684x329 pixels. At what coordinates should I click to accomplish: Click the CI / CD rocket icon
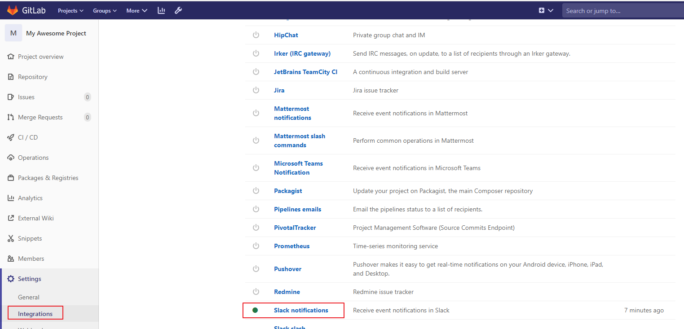pos(11,137)
